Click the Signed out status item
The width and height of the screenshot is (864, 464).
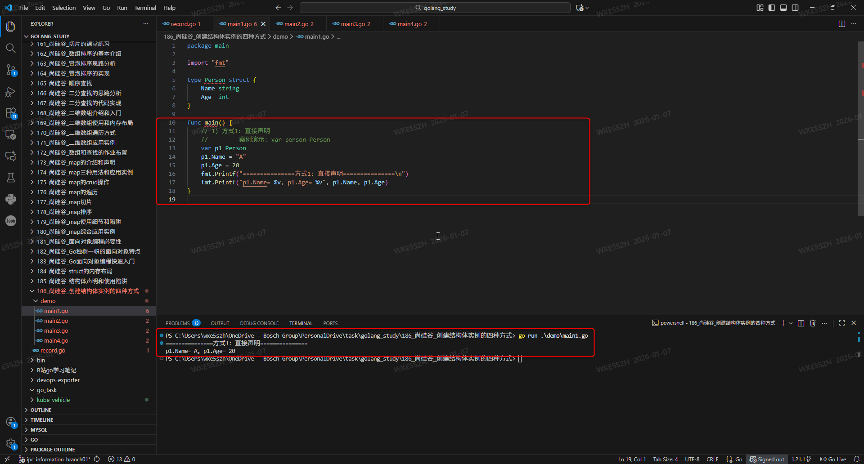(x=767, y=459)
